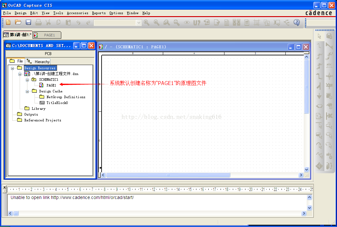Select the Library folder in tree
The image size is (337, 227).
(38, 109)
